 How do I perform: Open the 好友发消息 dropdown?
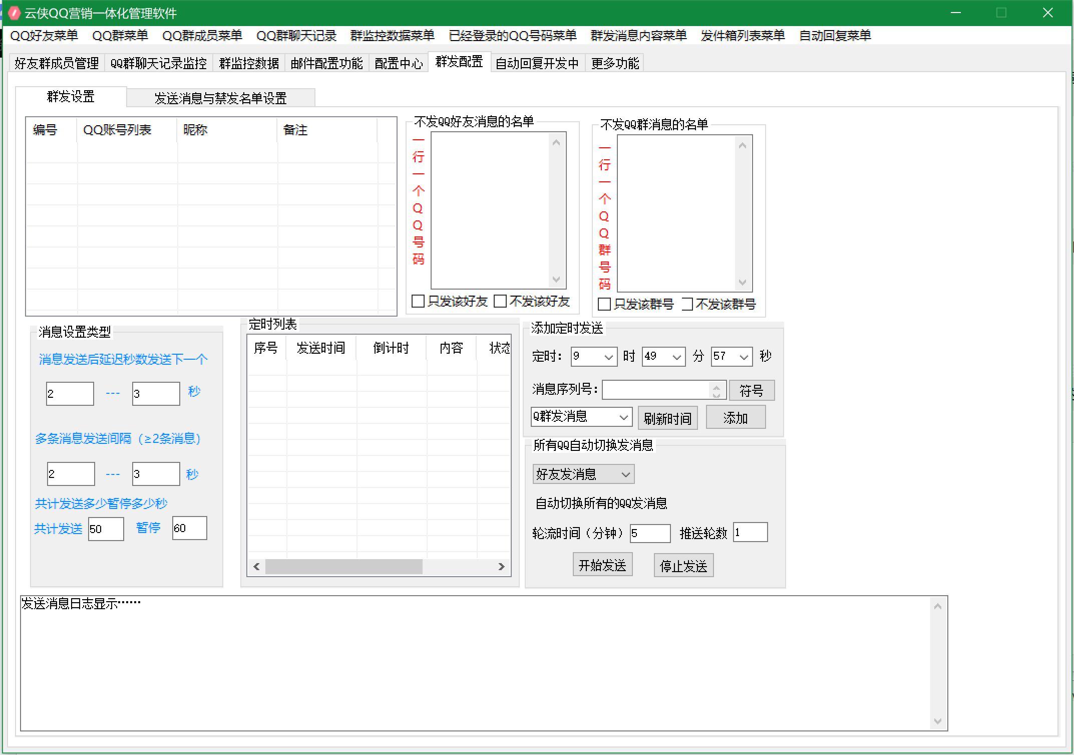click(x=583, y=474)
